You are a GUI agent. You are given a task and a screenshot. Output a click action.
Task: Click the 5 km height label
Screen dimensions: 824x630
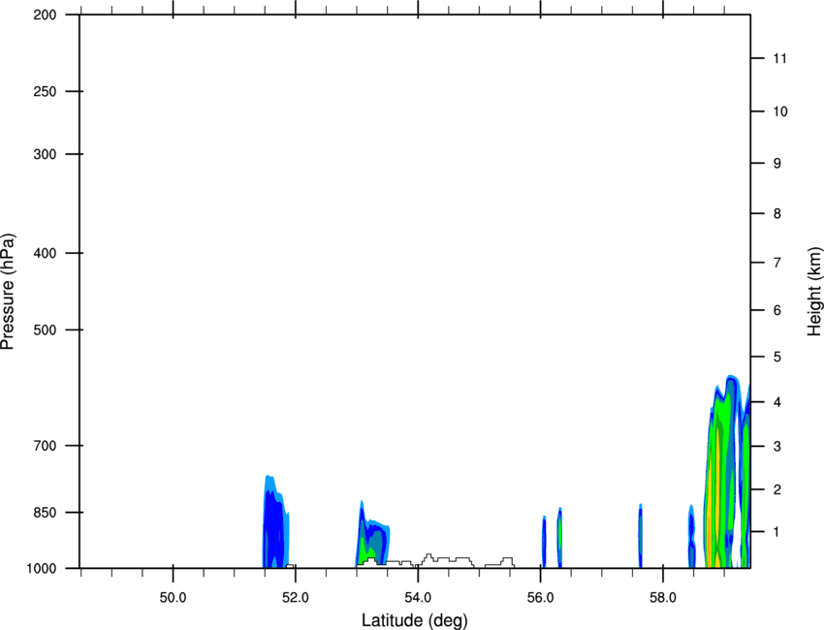776,357
